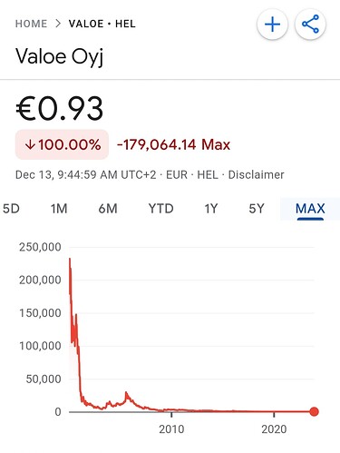Switch to 5D range tab

[11, 209]
